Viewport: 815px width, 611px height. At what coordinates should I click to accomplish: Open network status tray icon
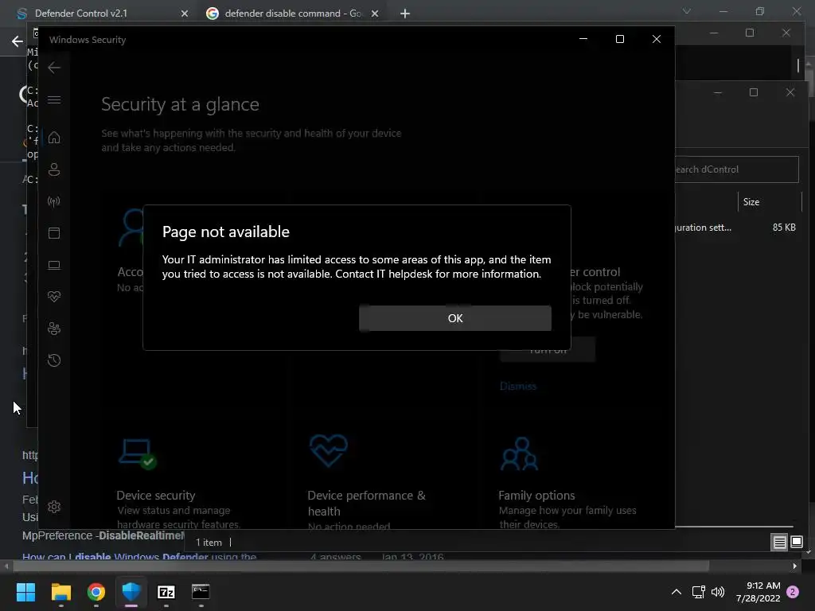point(698,592)
